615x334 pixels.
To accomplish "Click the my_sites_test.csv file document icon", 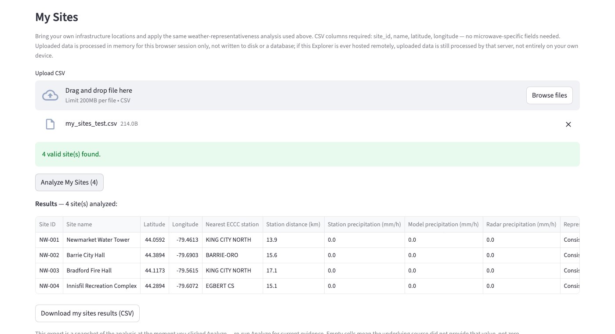I will (51, 124).
